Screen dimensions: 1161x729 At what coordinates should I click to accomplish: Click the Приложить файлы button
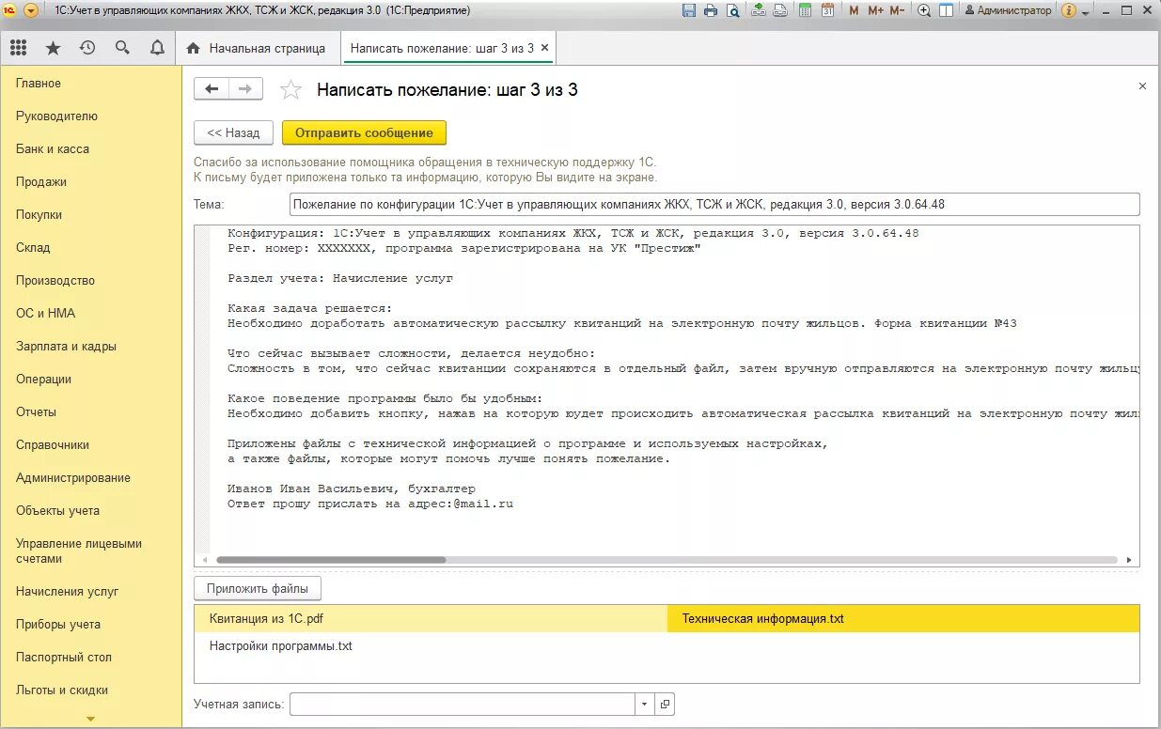tap(258, 589)
